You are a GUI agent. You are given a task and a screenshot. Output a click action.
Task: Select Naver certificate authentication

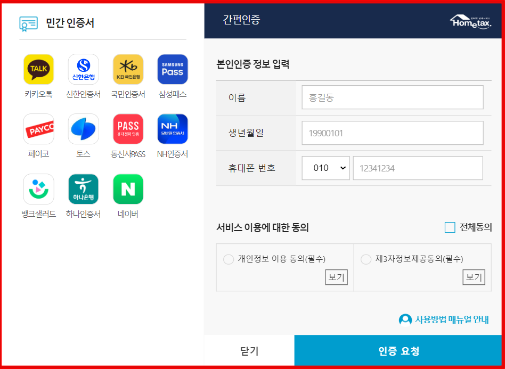(128, 188)
